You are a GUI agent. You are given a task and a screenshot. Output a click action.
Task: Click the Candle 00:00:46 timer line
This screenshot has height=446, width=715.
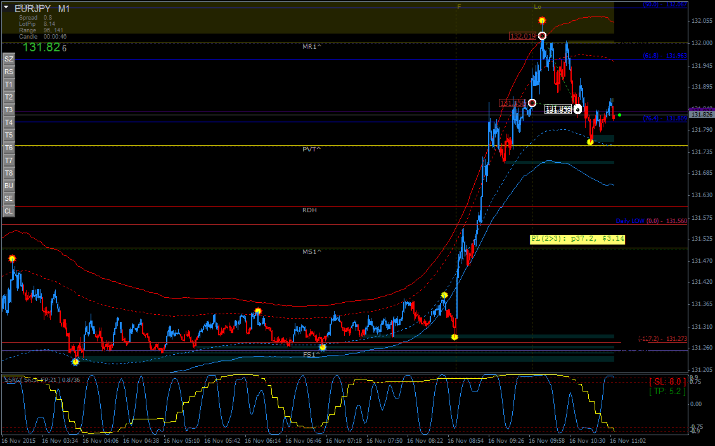[43, 37]
